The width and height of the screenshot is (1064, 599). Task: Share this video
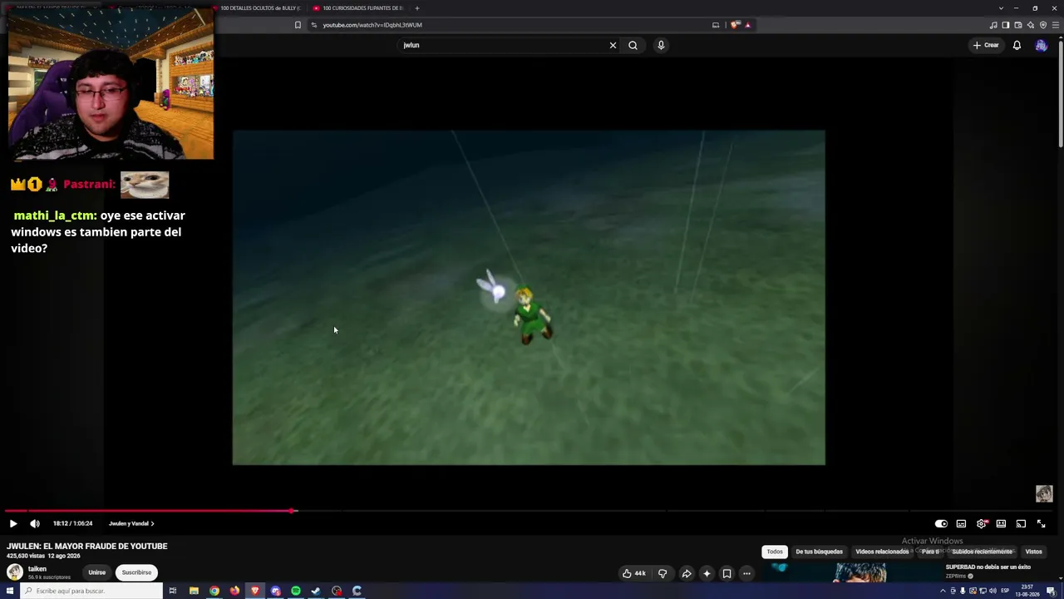pyautogui.click(x=687, y=573)
